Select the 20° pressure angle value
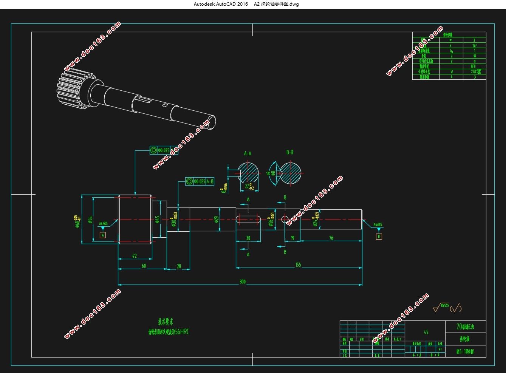 [474, 45]
